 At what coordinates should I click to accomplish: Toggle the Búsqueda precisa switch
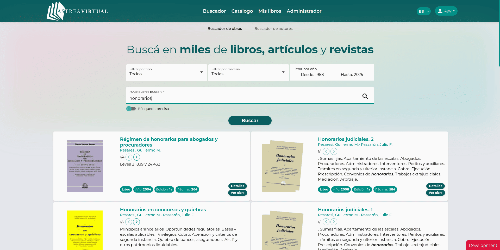(x=131, y=109)
